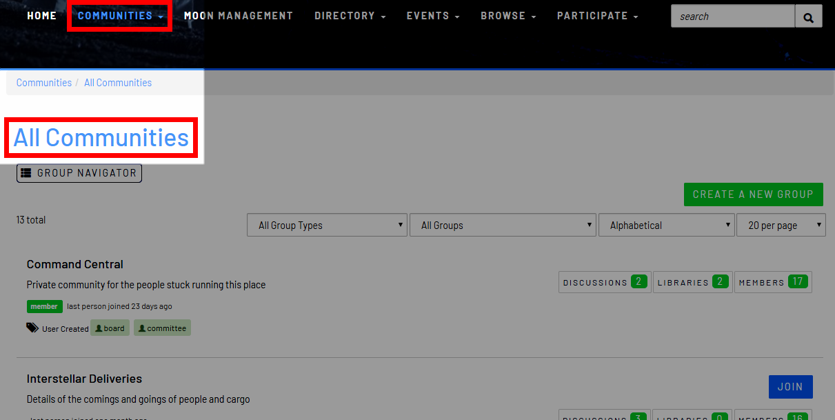Viewport: 835px width, 420px height.
Task: Click the All Communities page heading
Action: pyautogui.click(x=101, y=138)
